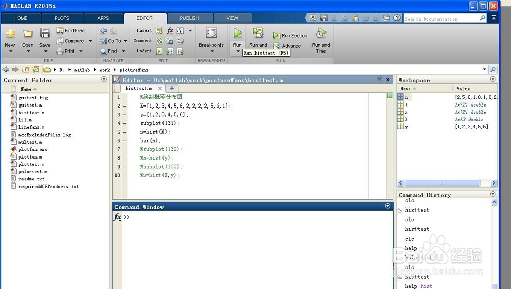This screenshot has width=511, height=289.
Task: Click the Find Files button
Action: click(x=71, y=30)
